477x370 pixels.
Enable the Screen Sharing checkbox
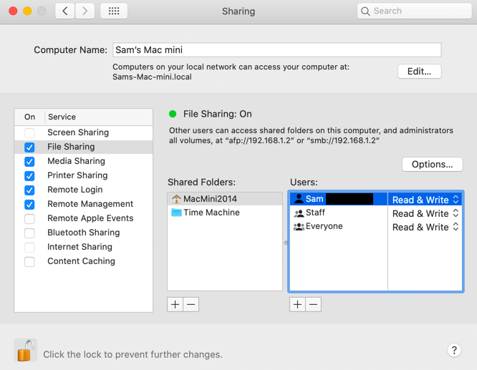point(29,133)
